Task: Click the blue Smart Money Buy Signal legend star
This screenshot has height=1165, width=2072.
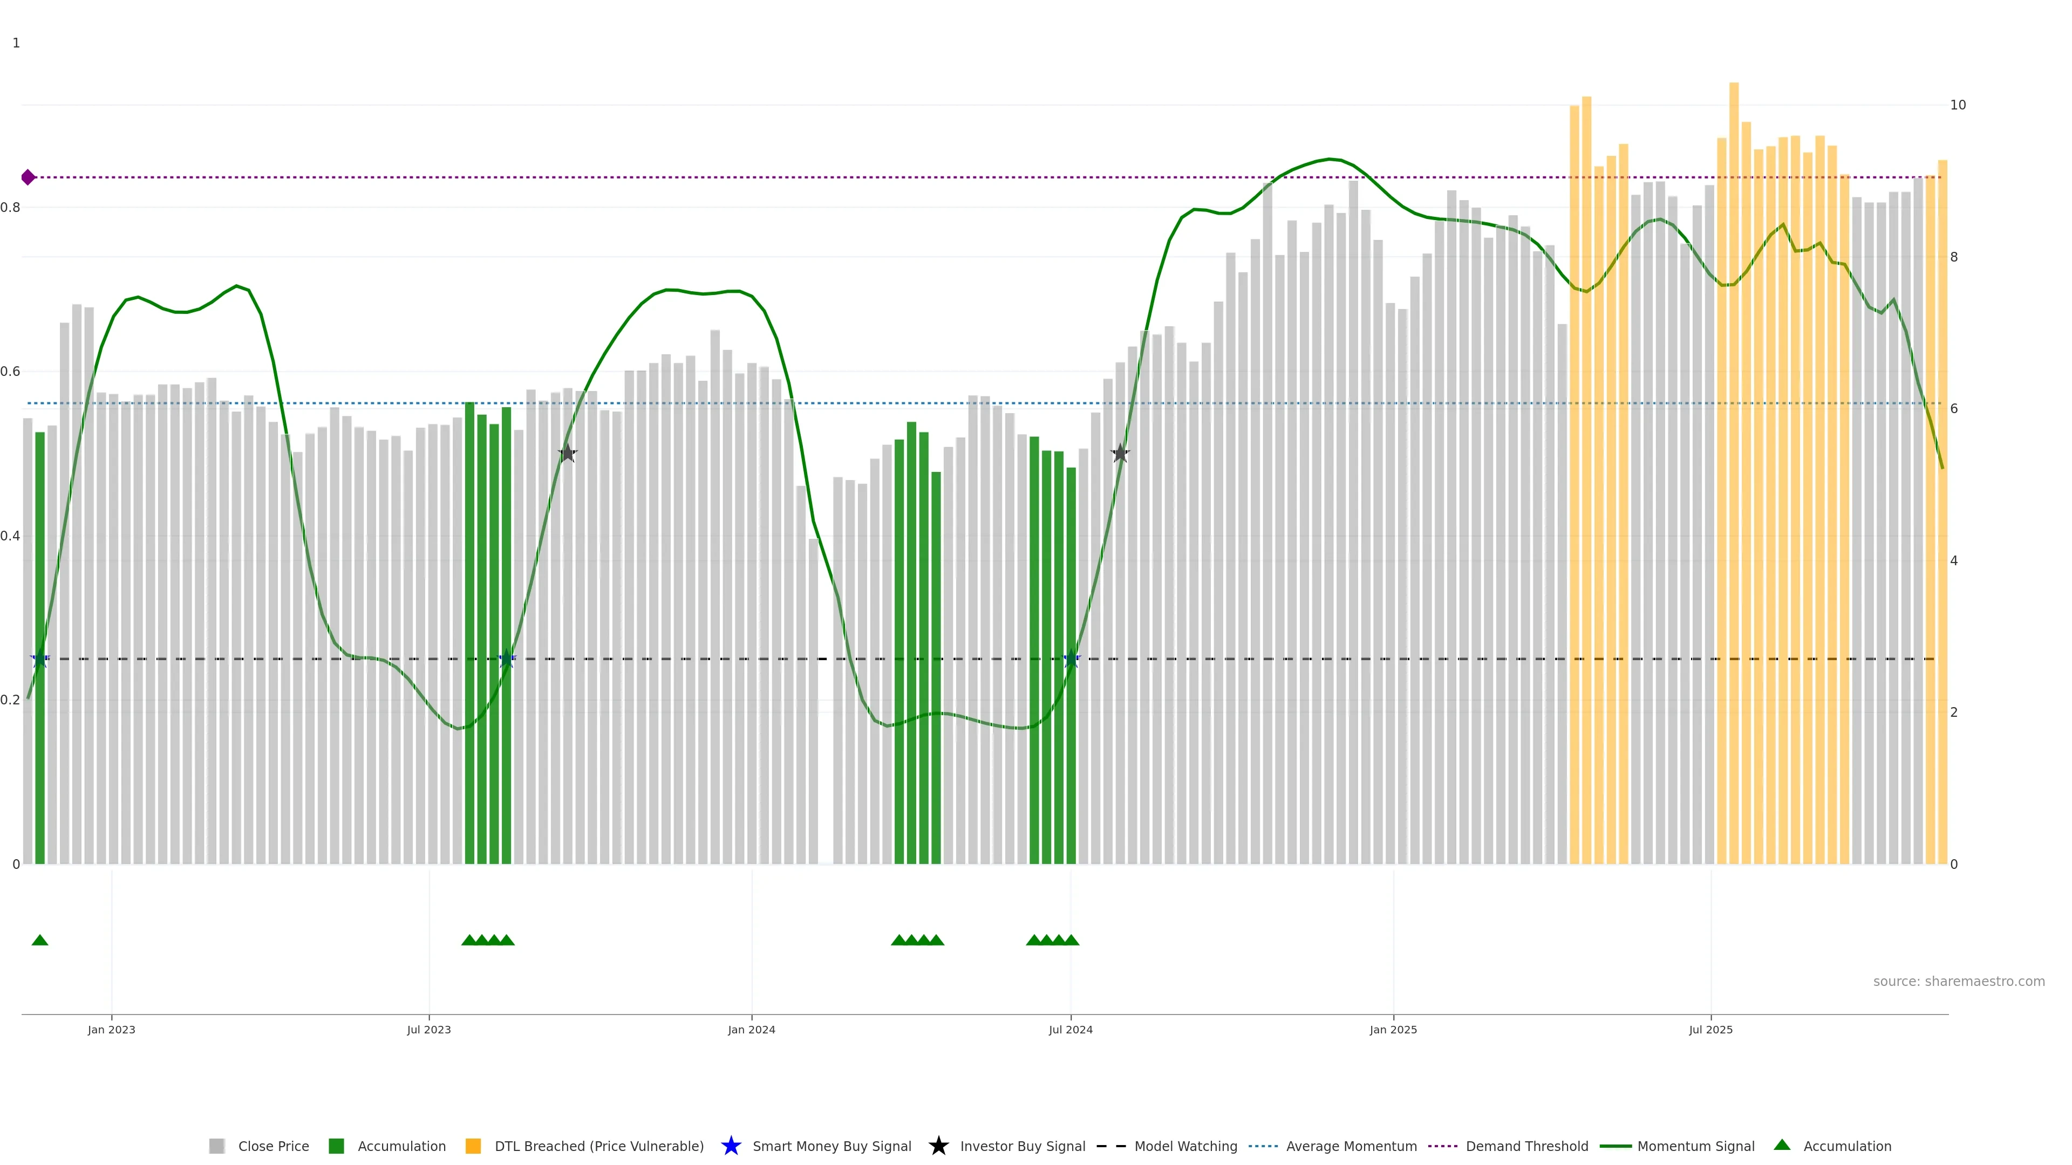Action: point(731,1146)
